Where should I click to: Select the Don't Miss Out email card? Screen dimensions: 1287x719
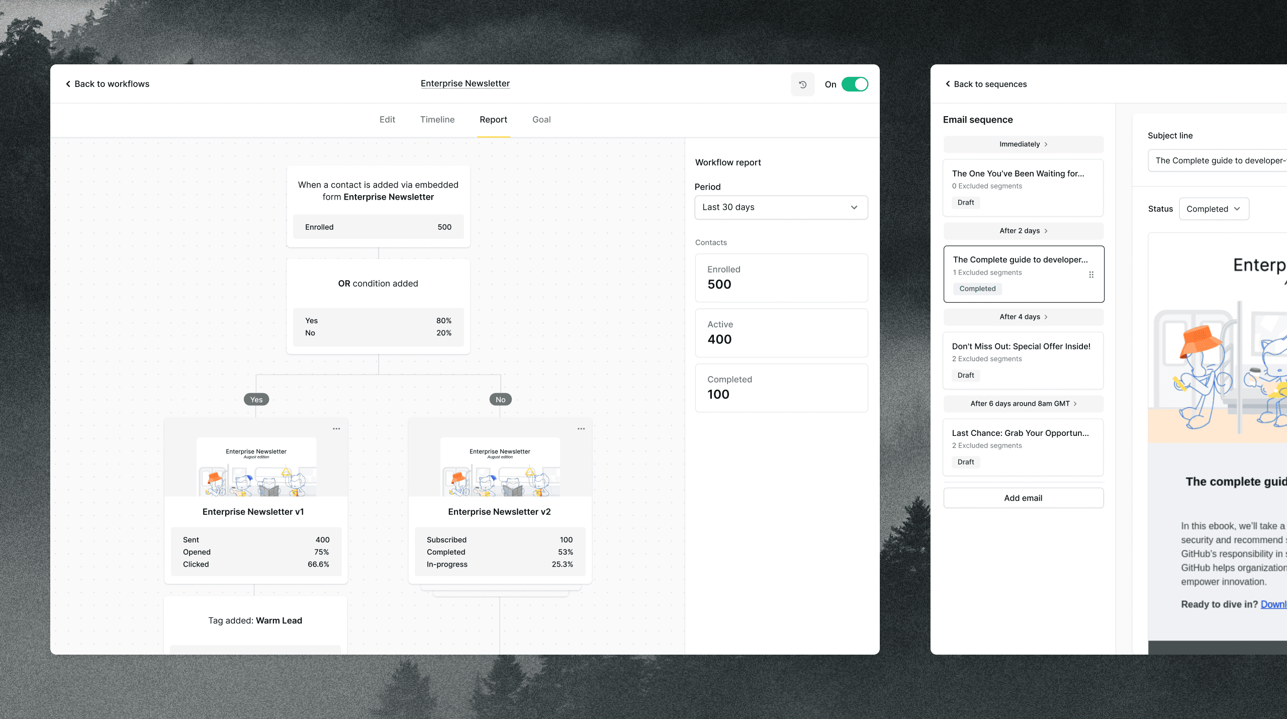tap(1023, 360)
